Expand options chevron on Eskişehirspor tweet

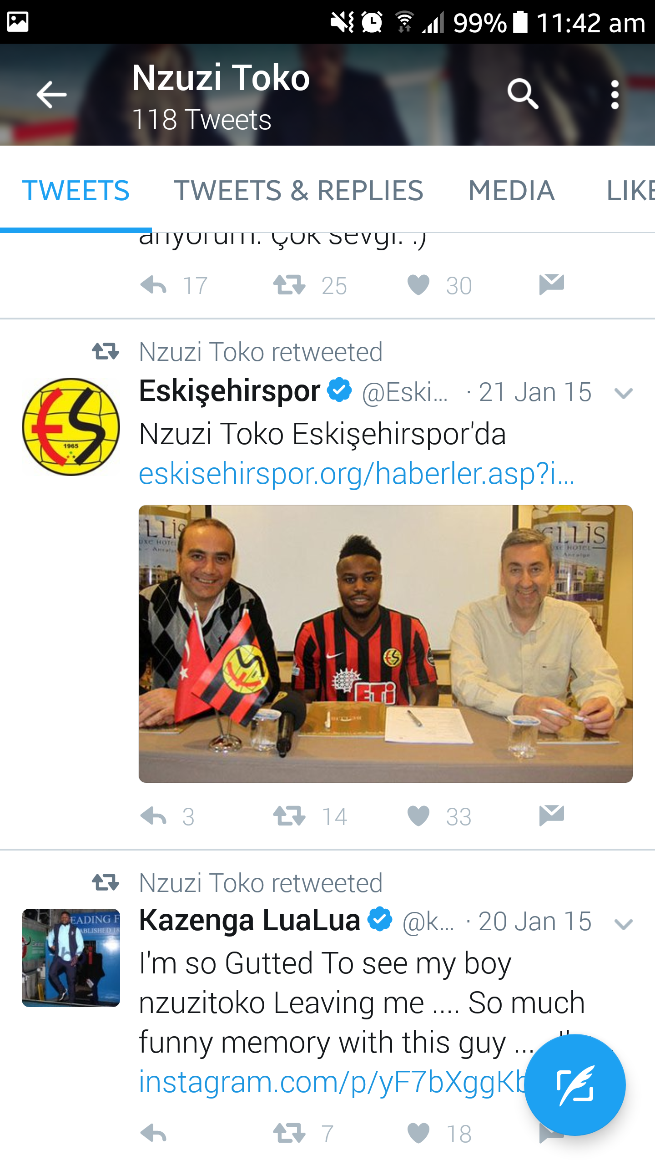623,394
